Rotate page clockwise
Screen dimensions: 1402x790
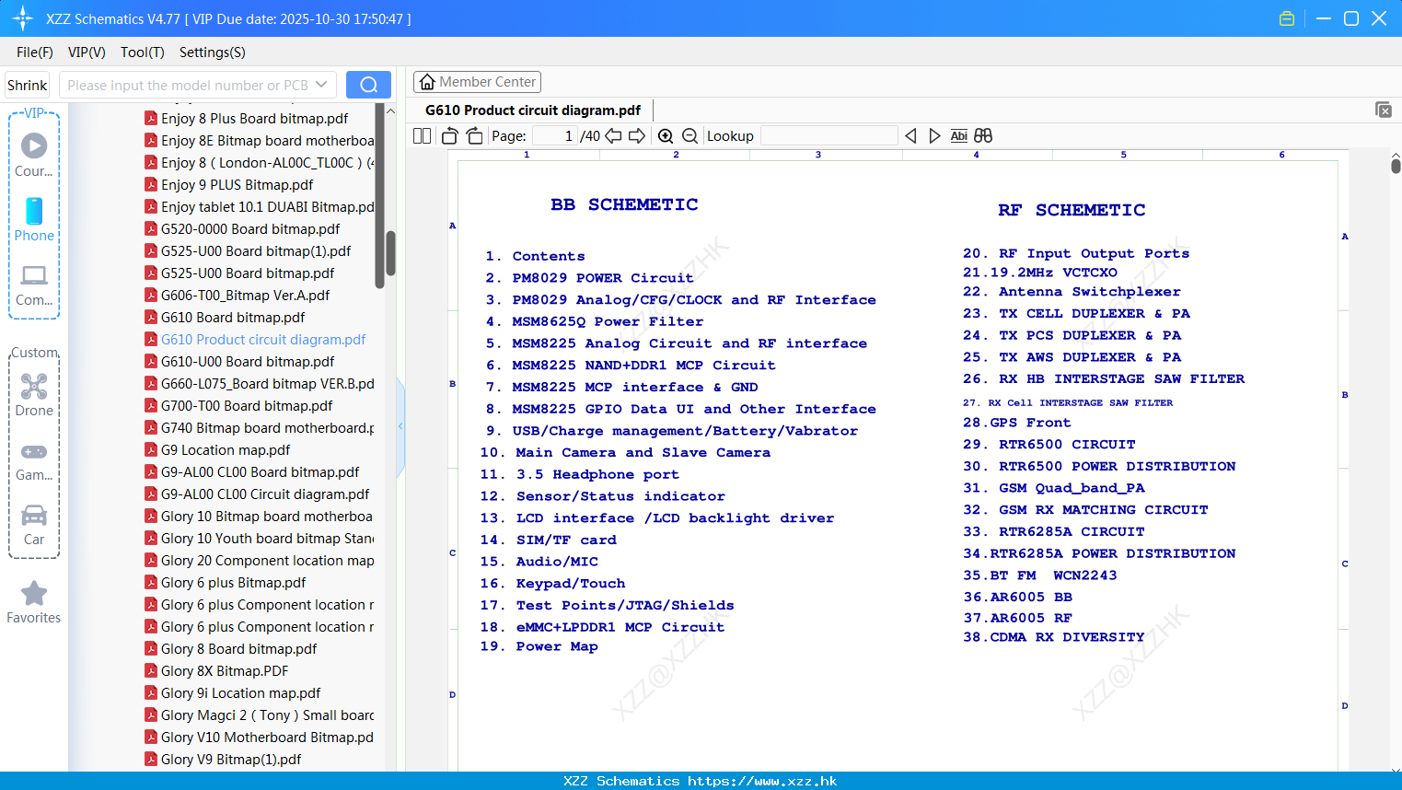click(474, 135)
